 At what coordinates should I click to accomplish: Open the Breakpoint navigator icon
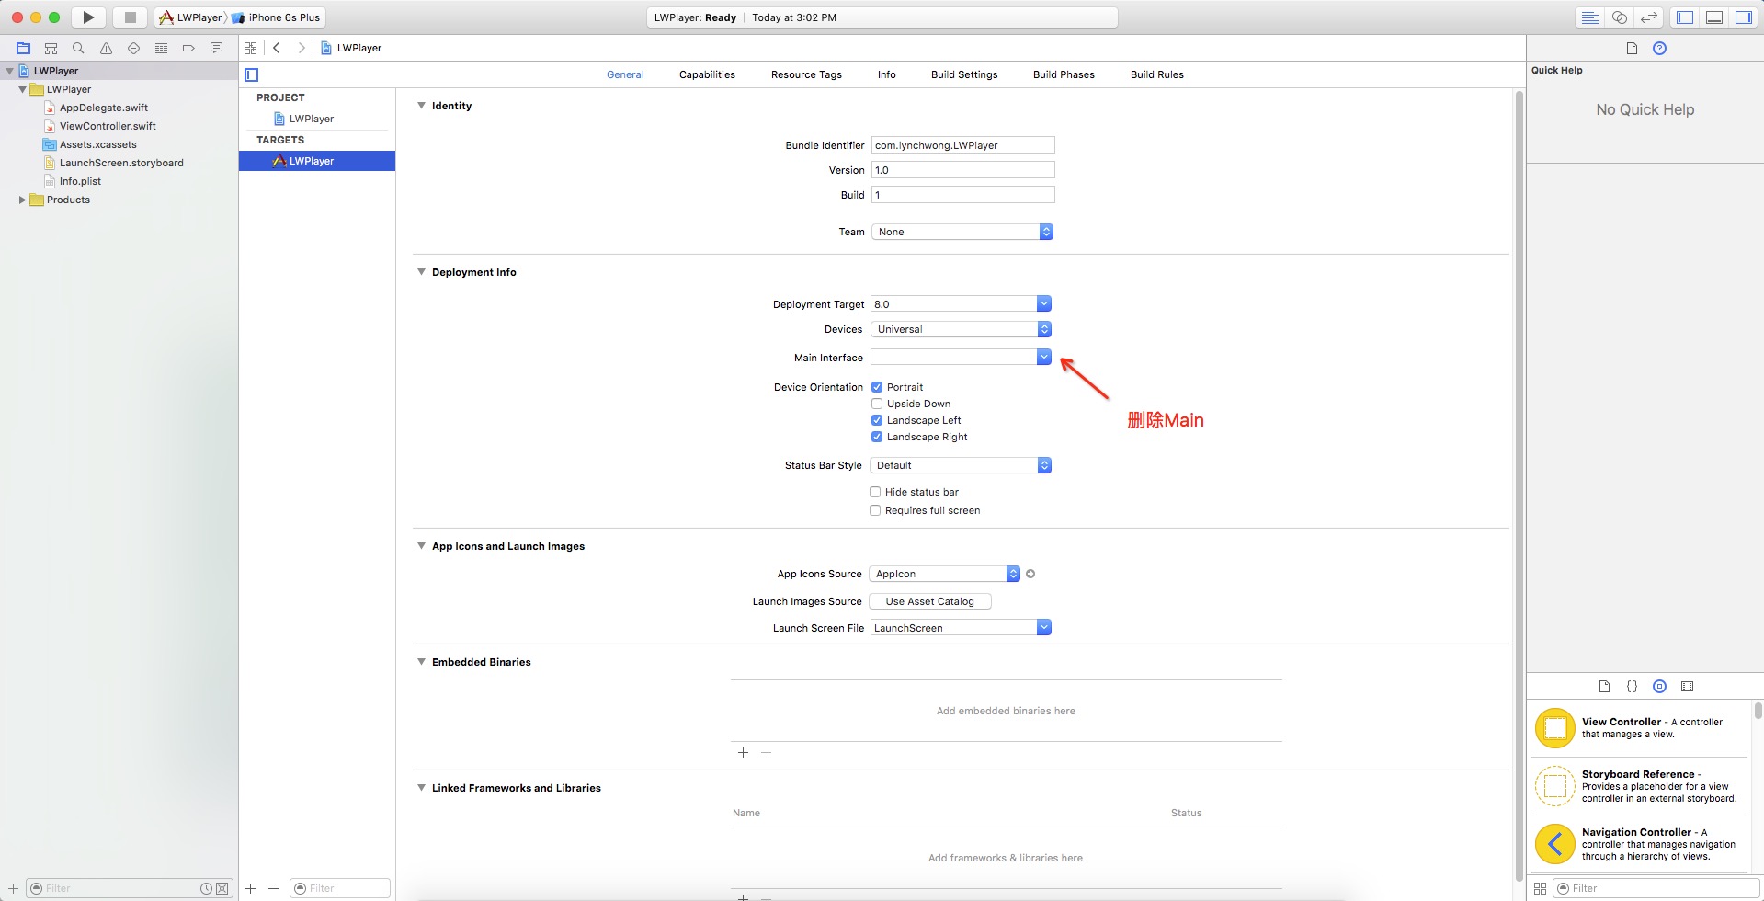point(188,48)
